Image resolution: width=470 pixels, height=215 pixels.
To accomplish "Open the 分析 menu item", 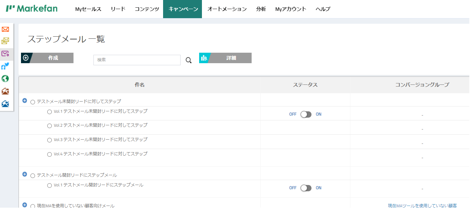I will (261, 9).
